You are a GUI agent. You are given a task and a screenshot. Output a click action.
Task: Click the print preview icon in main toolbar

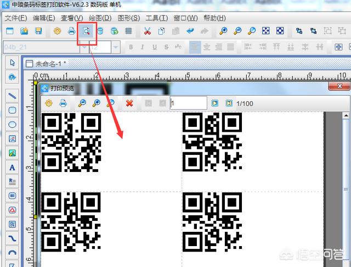tap(86, 31)
